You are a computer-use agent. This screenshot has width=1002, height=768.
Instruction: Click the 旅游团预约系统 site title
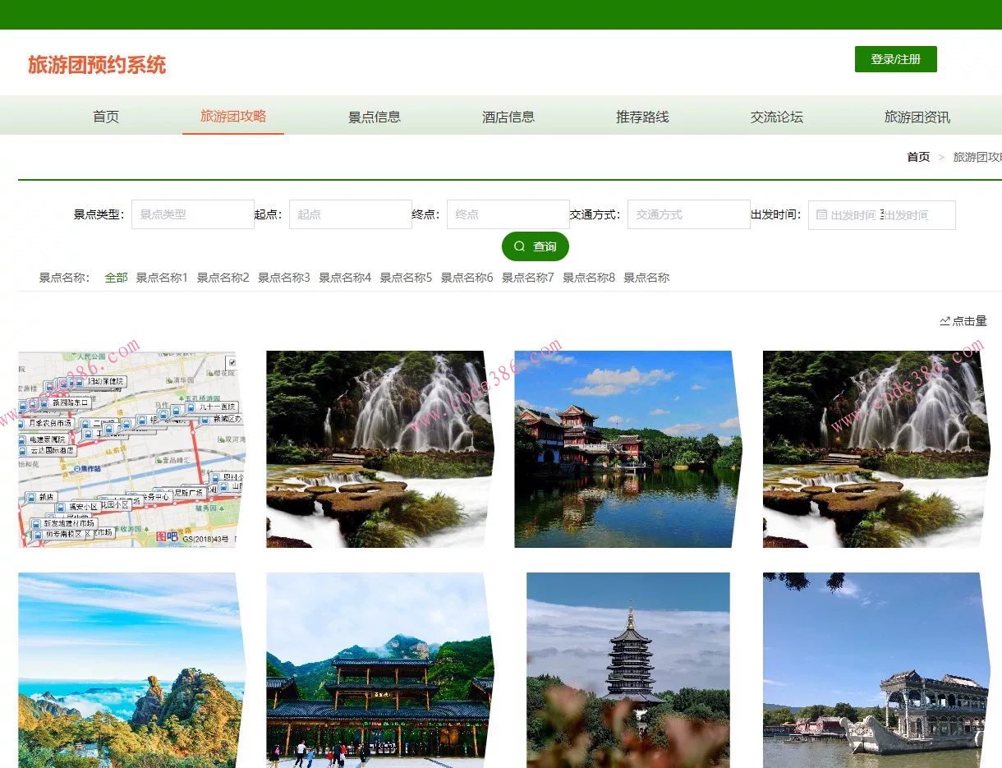click(97, 65)
